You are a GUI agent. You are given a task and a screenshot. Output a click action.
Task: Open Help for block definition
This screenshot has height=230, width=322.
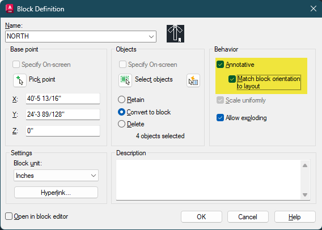[x=295, y=216]
